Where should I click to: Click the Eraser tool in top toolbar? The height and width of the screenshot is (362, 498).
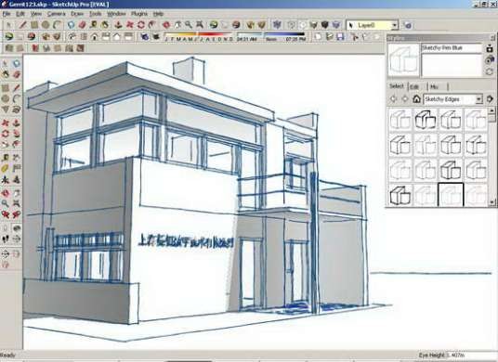[x=83, y=25]
